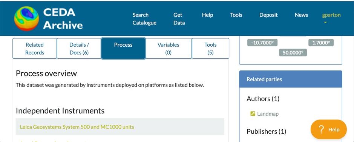354x142 pixels.
Task: Select the Process tab
Action: coord(123,49)
